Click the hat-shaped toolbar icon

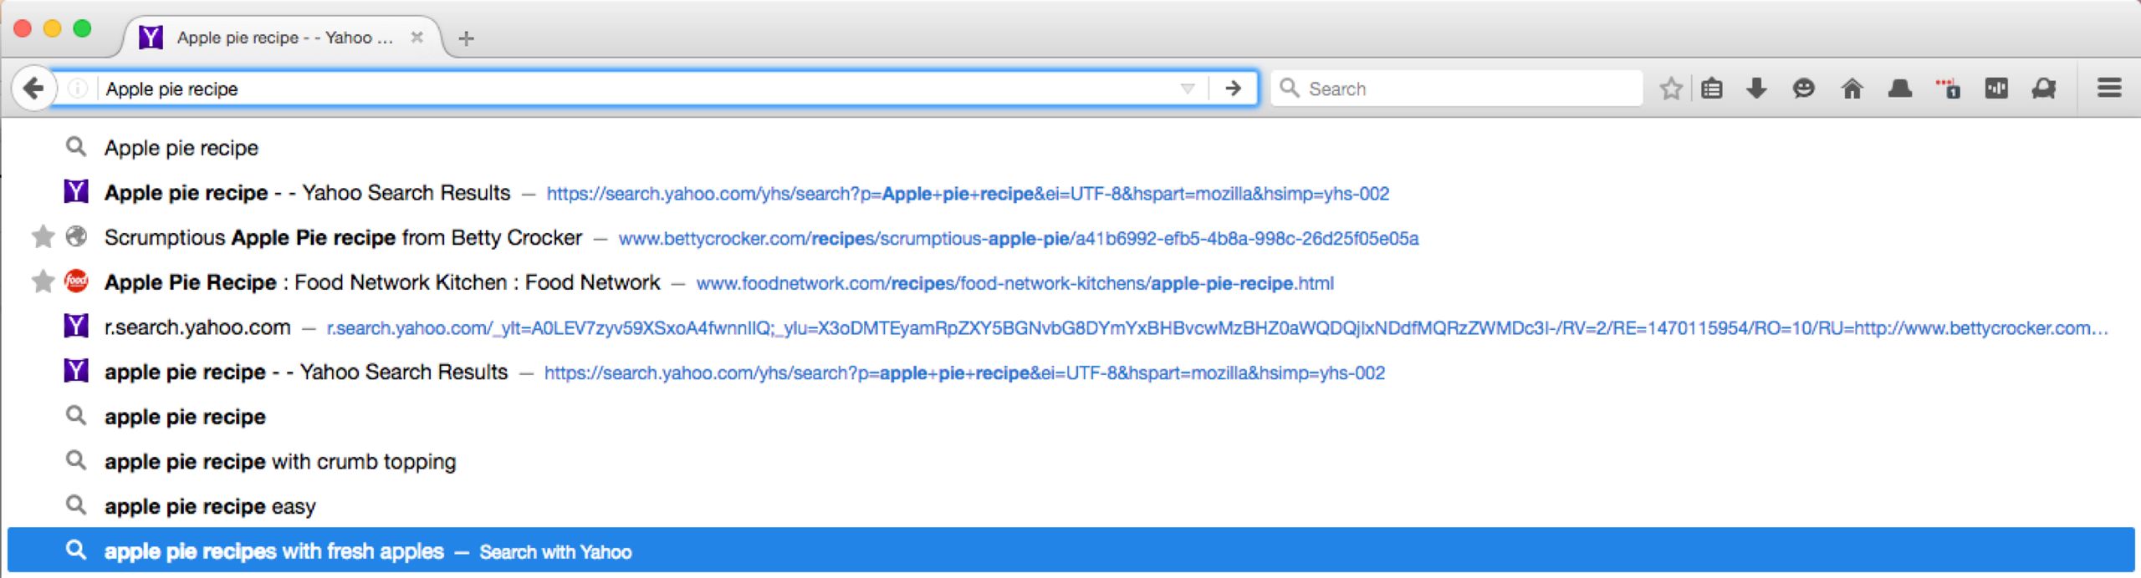(1899, 89)
